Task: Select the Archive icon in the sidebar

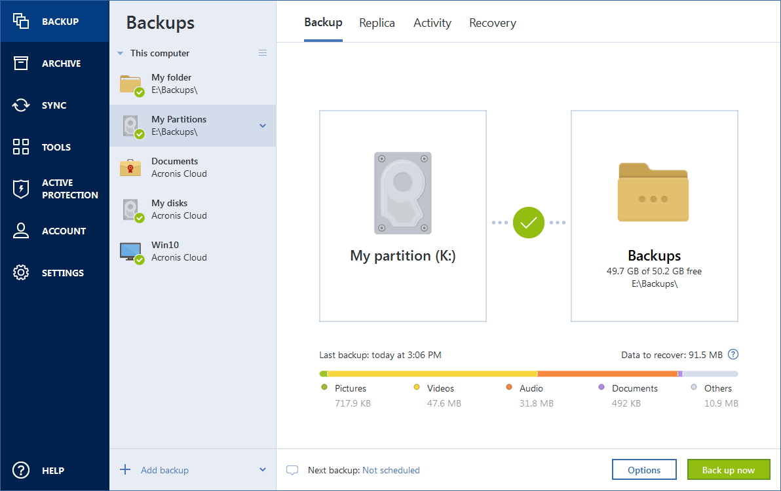Action: coord(20,63)
